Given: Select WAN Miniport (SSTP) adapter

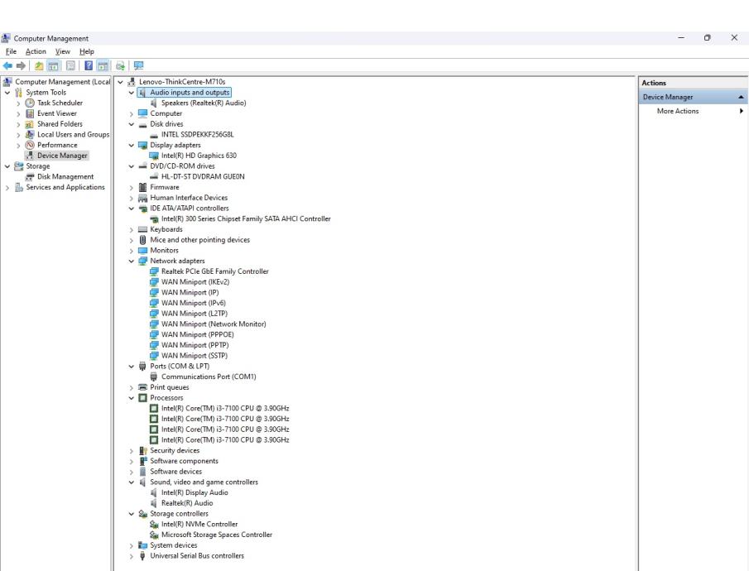Looking at the screenshot, I should (194, 356).
